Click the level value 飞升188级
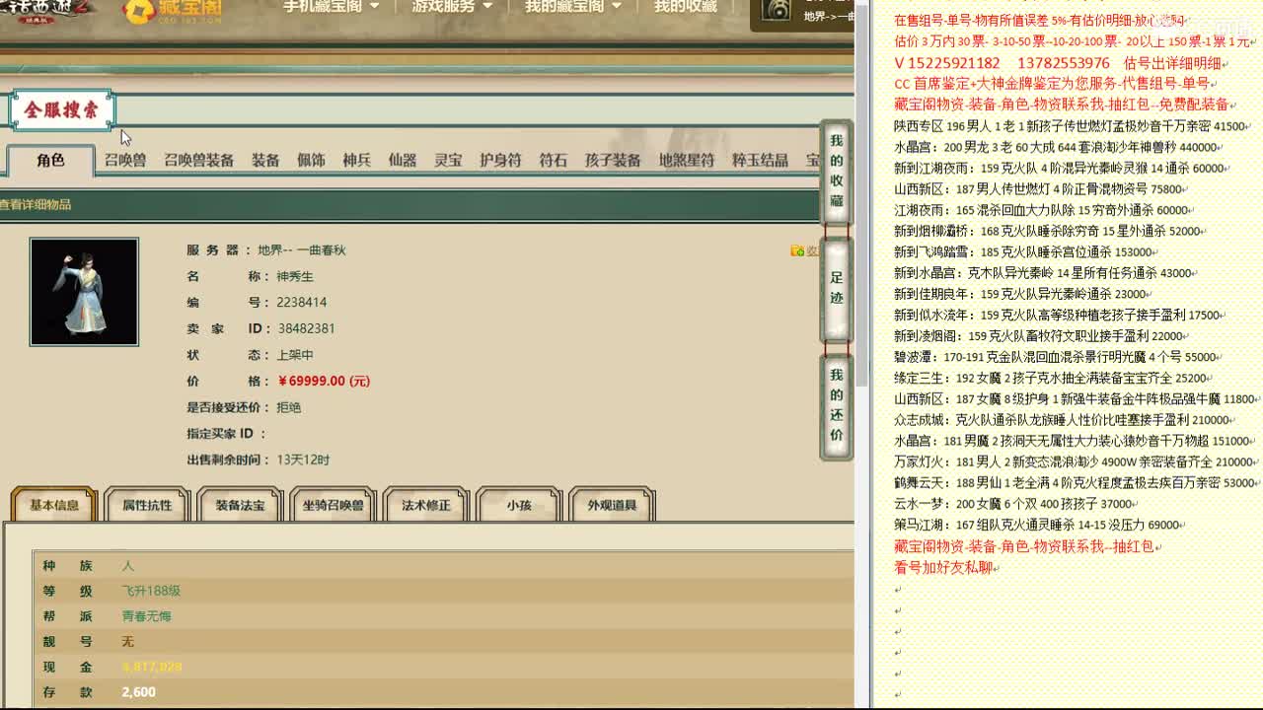1263x710 pixels. [x=151, y=591]
